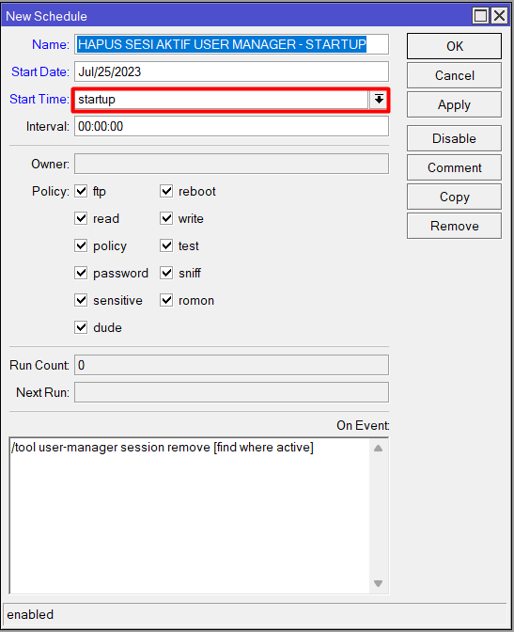Click the 'On Event:' label

[363, 426]
